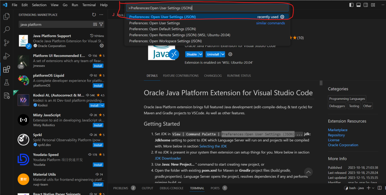The width and height of the screenshot is (386, 195).
Task: Open the Edit menu
Action: click(25, 5)
